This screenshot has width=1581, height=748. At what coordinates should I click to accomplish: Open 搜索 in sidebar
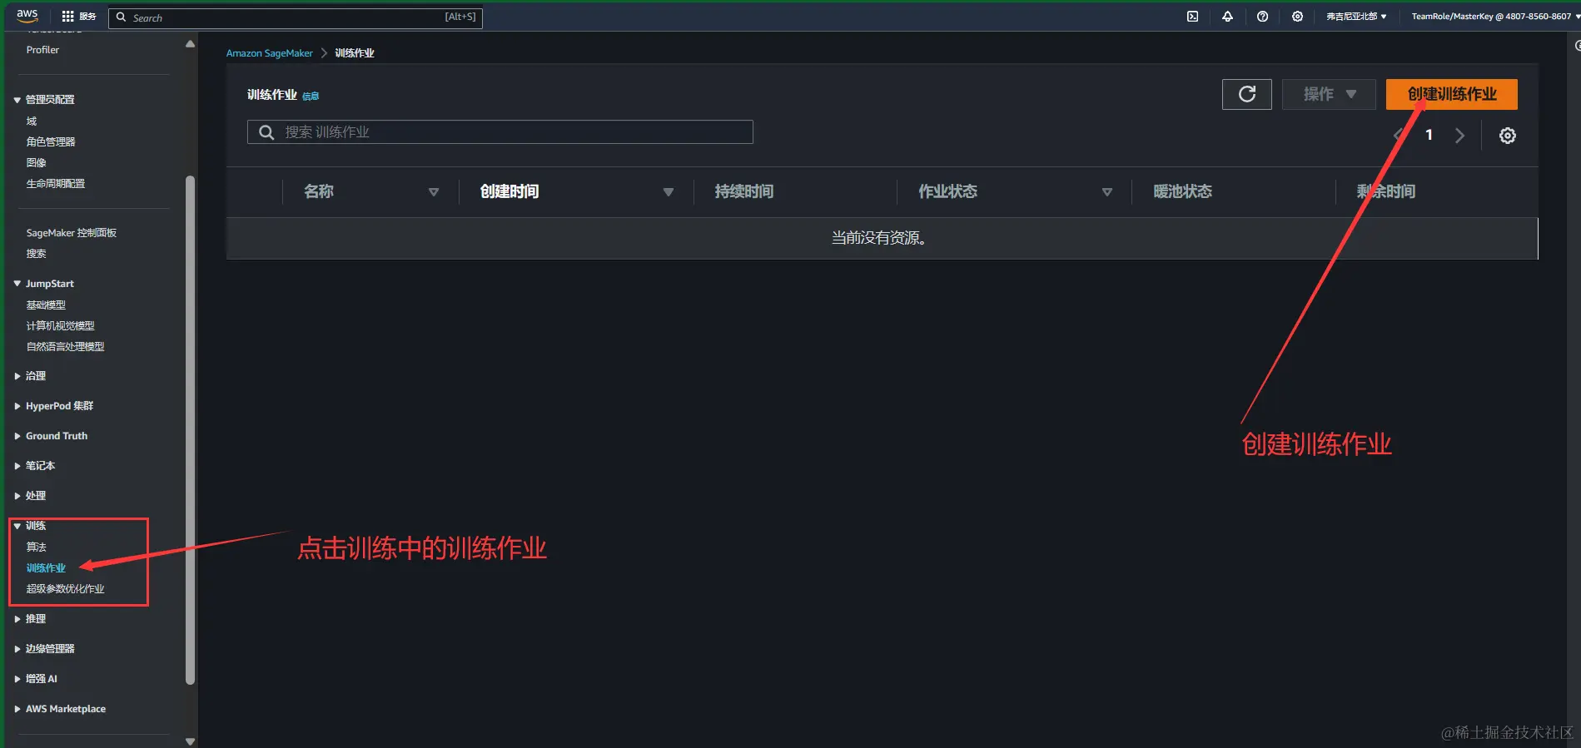coord(36,254)
